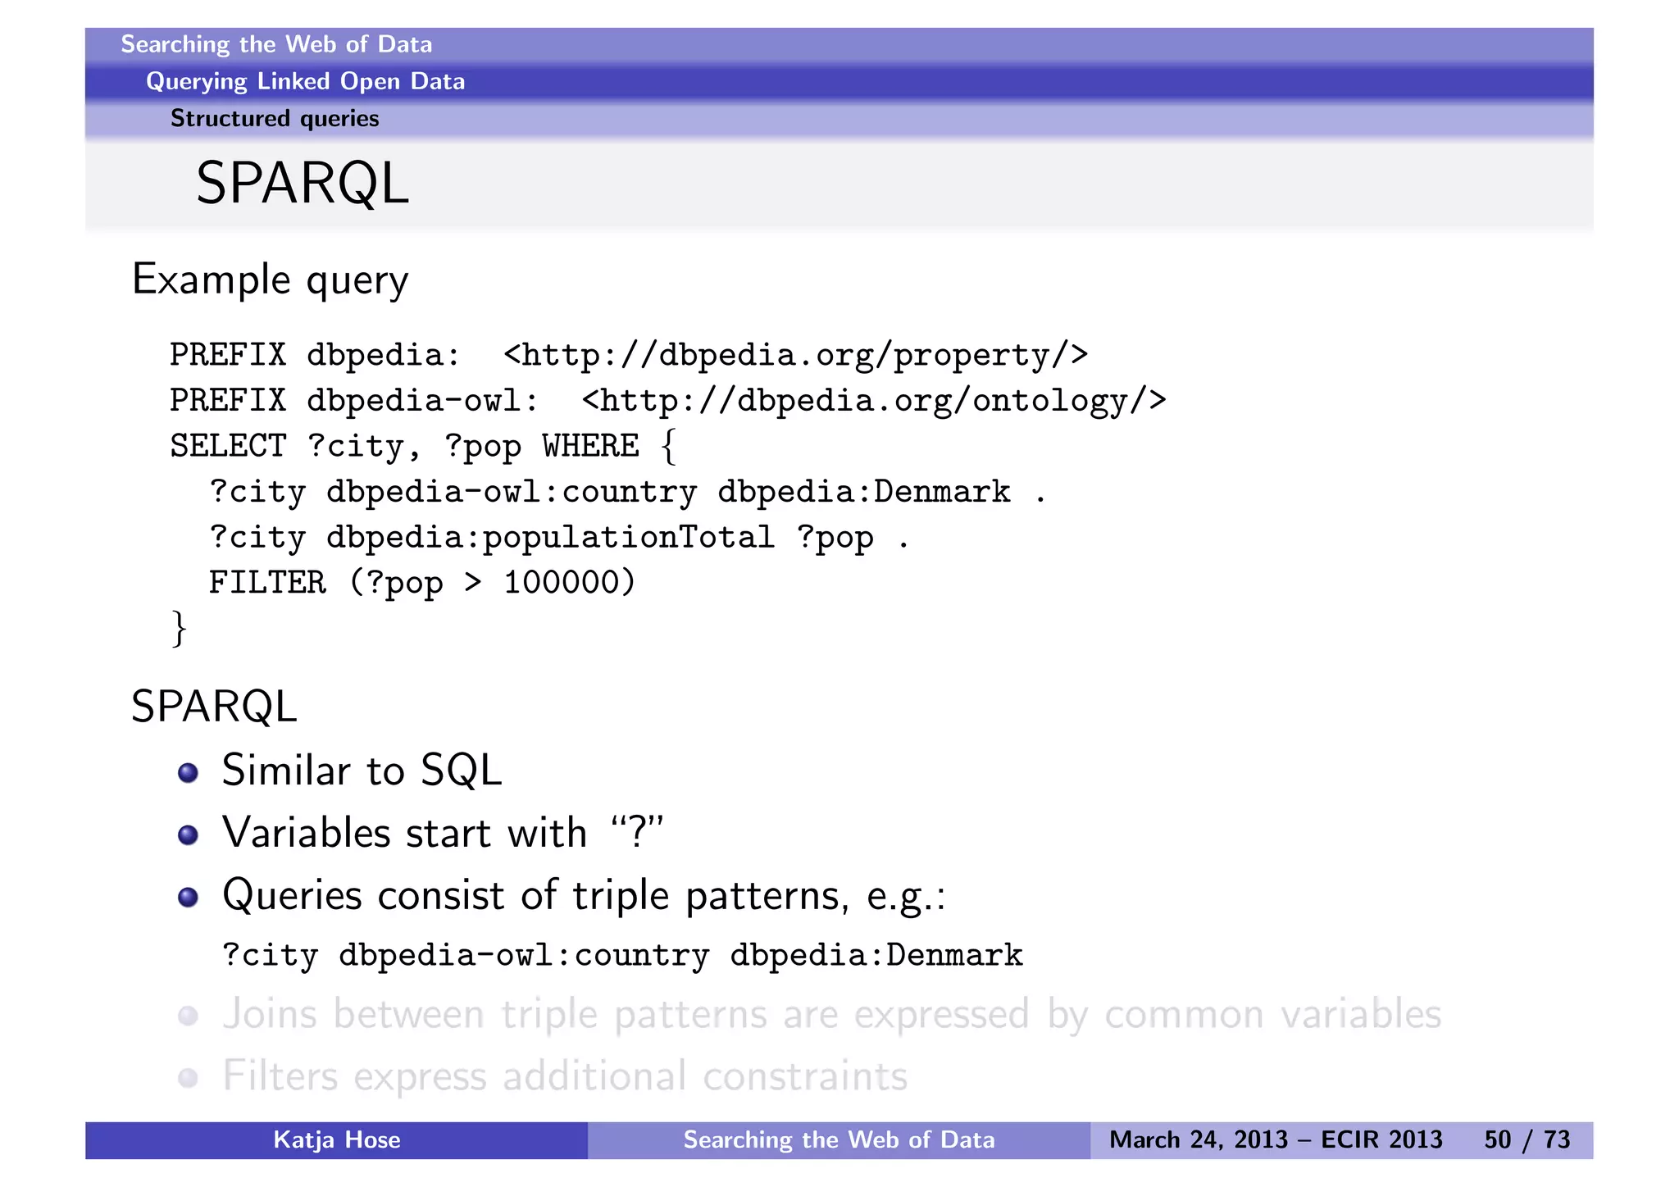This screenshot has width=1679, height=1187.
Task: Click 'Variables start with "?"' bullet text
Action: click(x=443, y=833)
